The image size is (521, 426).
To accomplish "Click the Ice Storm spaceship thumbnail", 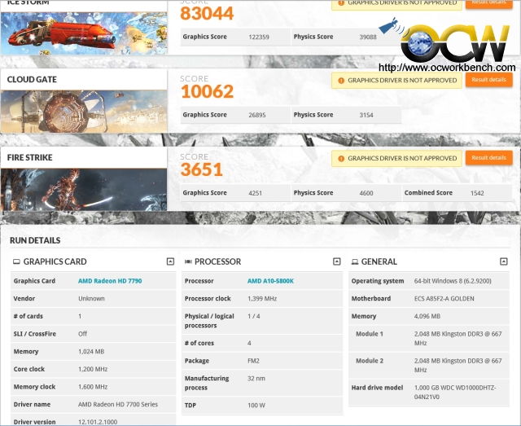I will (84, 33).
